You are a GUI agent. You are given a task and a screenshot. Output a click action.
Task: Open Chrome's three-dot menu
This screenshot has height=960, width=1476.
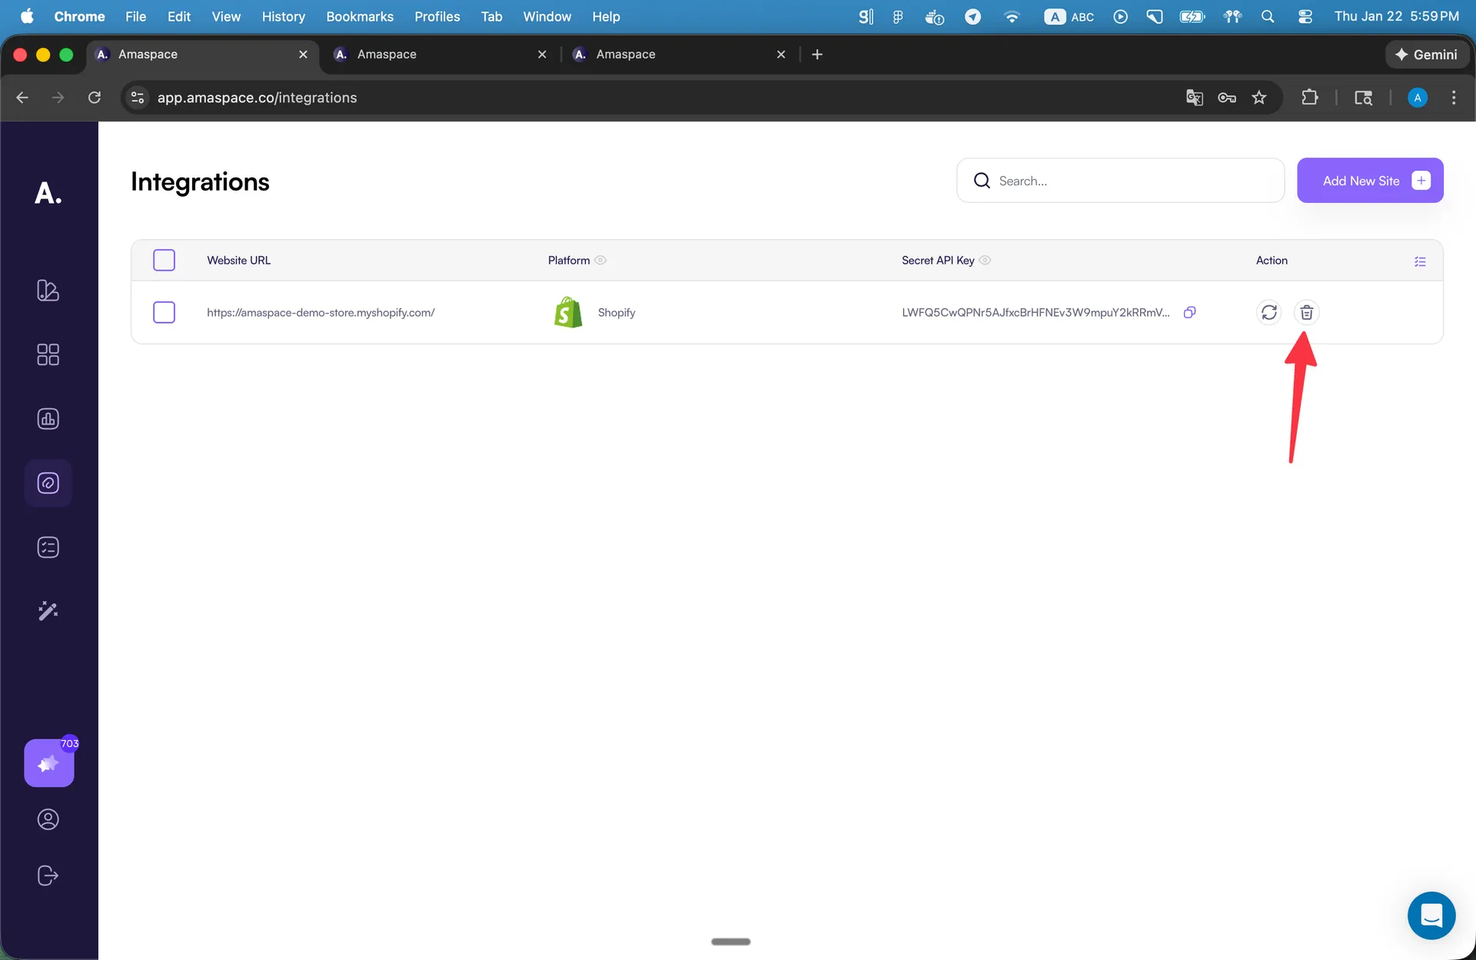(x=1454, y=98)
